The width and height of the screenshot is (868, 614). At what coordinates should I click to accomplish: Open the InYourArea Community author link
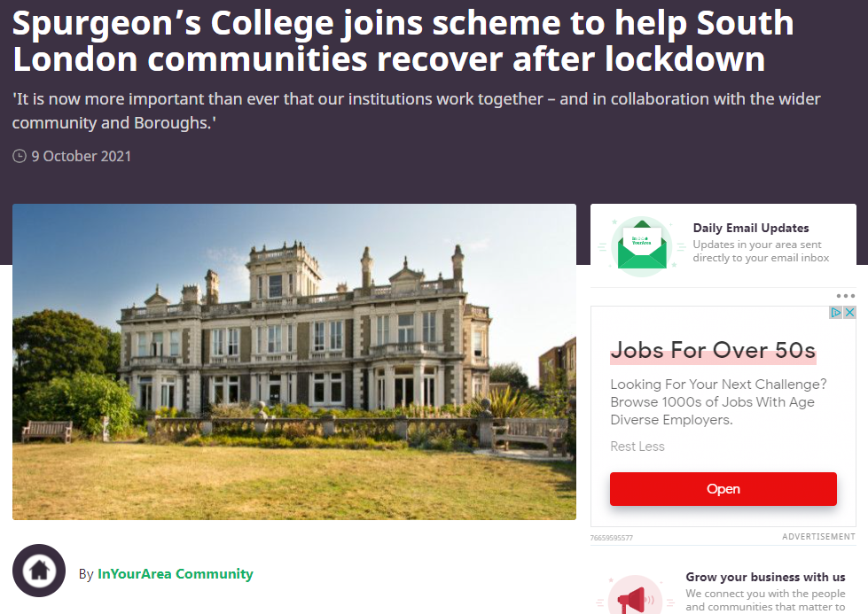[x=175, y=573]
